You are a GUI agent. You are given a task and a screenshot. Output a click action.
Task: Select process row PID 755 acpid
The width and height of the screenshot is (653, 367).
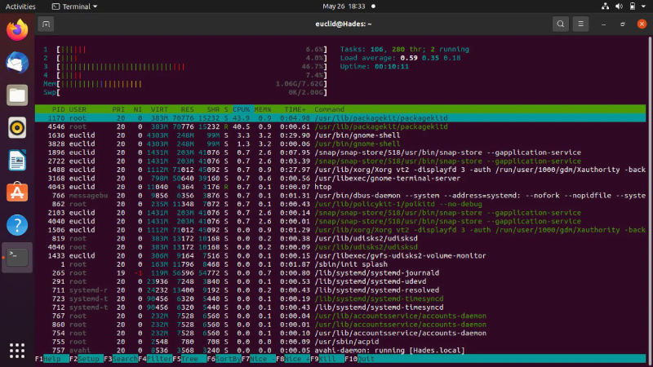(340, 342)
